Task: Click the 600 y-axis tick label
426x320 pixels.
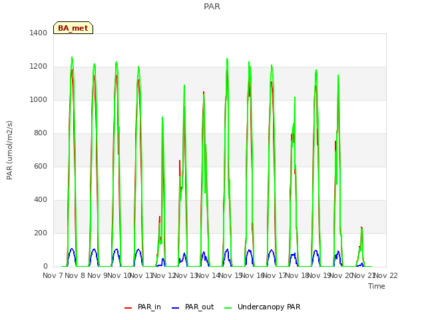Action: tap(41, 166)
